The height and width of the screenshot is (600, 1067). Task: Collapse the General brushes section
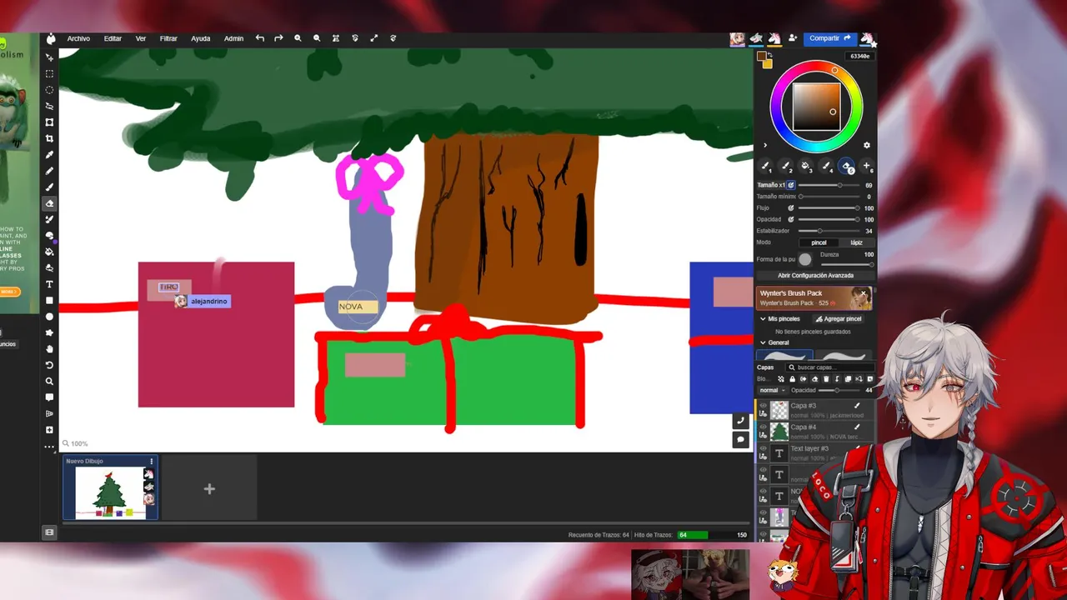point(763,342)
